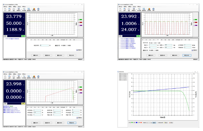Open the first menu in top-left window menu bar
This screenshot has width=203, height=131.
point(5,6)
